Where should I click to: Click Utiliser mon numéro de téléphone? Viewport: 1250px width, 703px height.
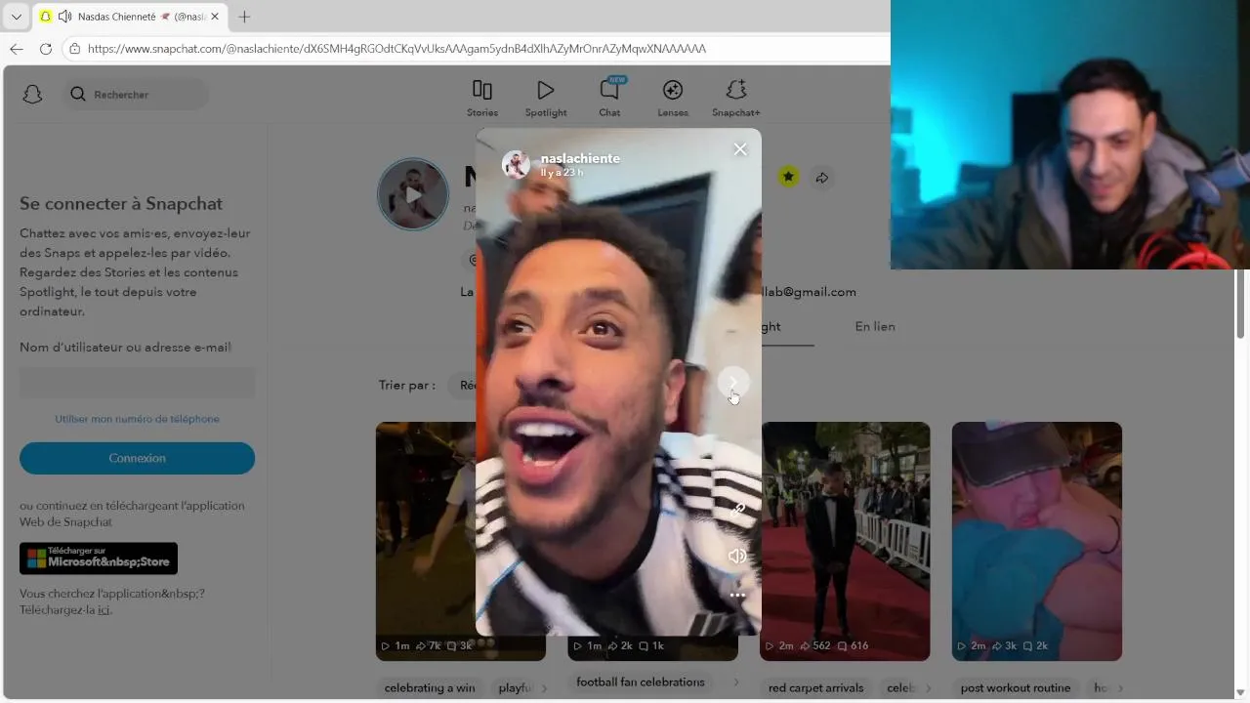pyautogui.click(x=137, y=419)
